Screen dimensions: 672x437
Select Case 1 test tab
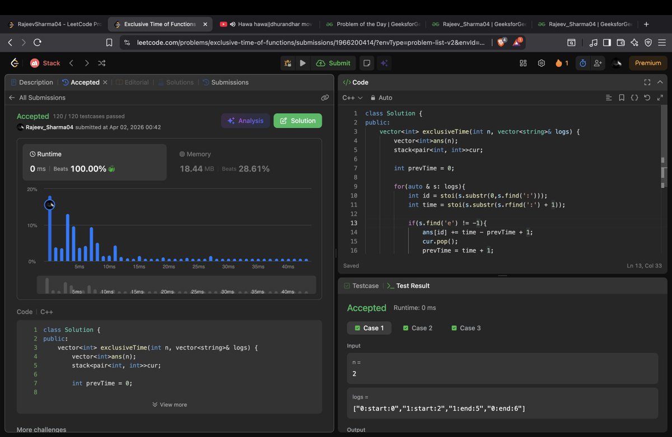(370, 328)
